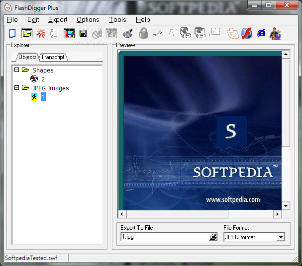Collapse the Shapes tree node
The height and width of the screenshot is (266, 302).
tap(17, 69)
